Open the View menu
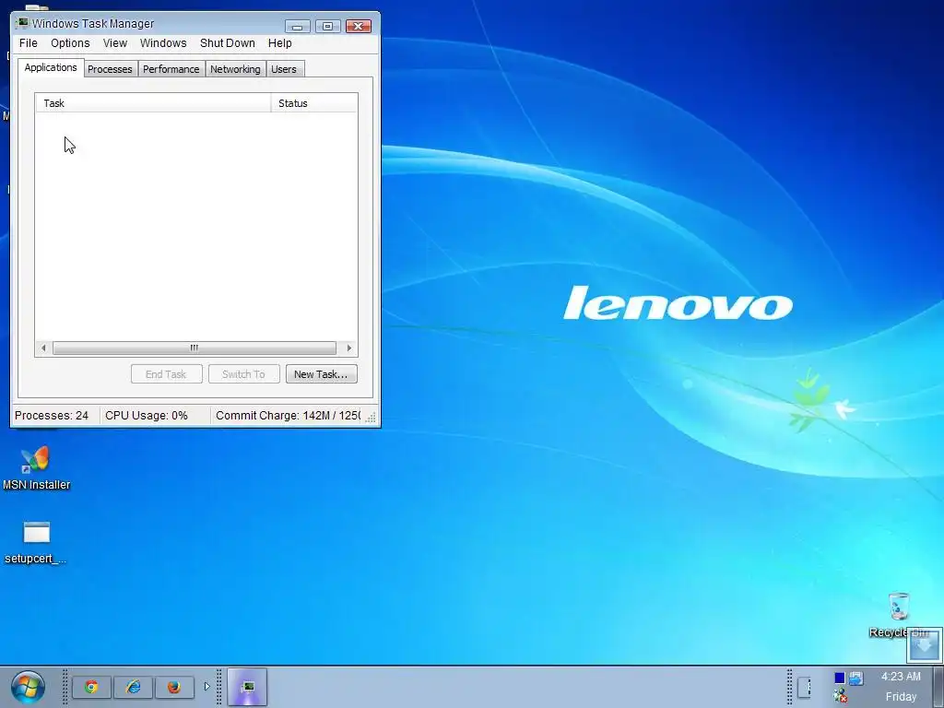Viewport: 944px width, 708px height. tap(115, 43)
